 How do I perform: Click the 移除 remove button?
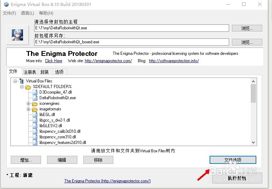click(x=98, y=160)
